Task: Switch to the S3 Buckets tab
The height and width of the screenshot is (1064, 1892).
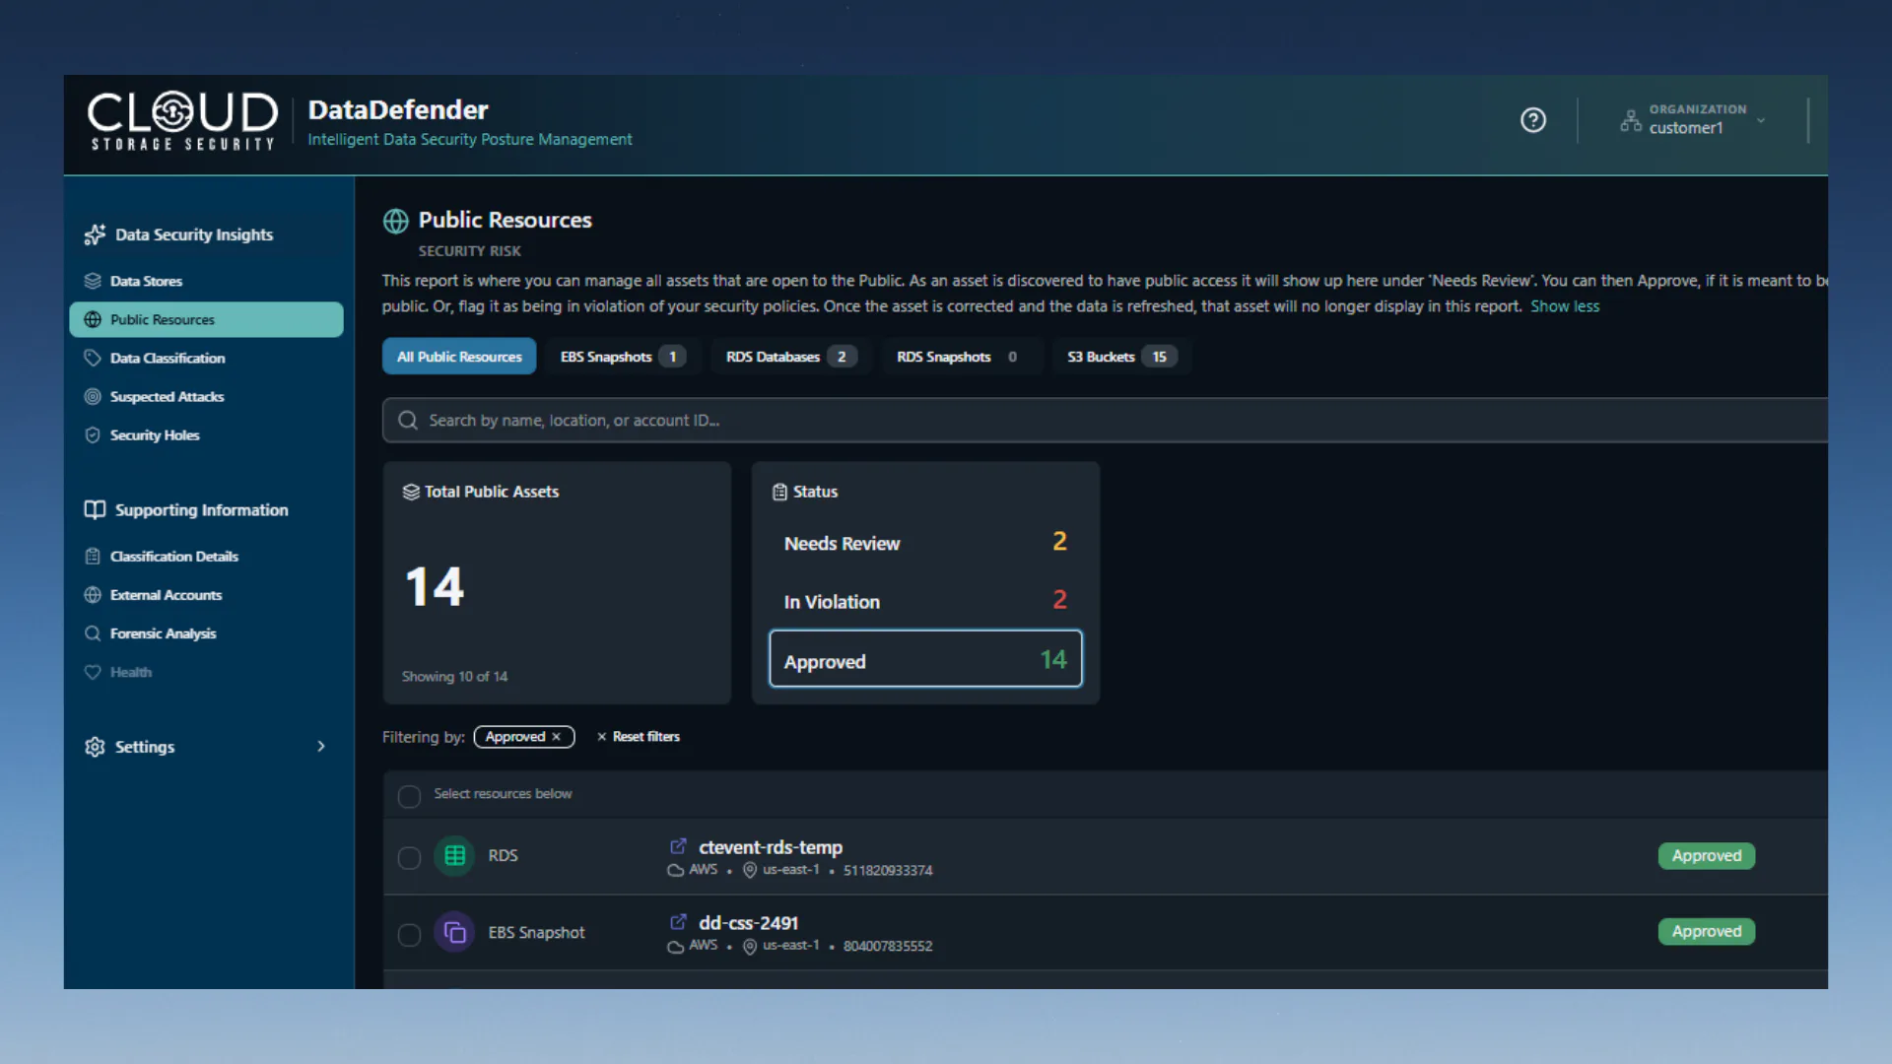Action: click(x=1121, y=357)
